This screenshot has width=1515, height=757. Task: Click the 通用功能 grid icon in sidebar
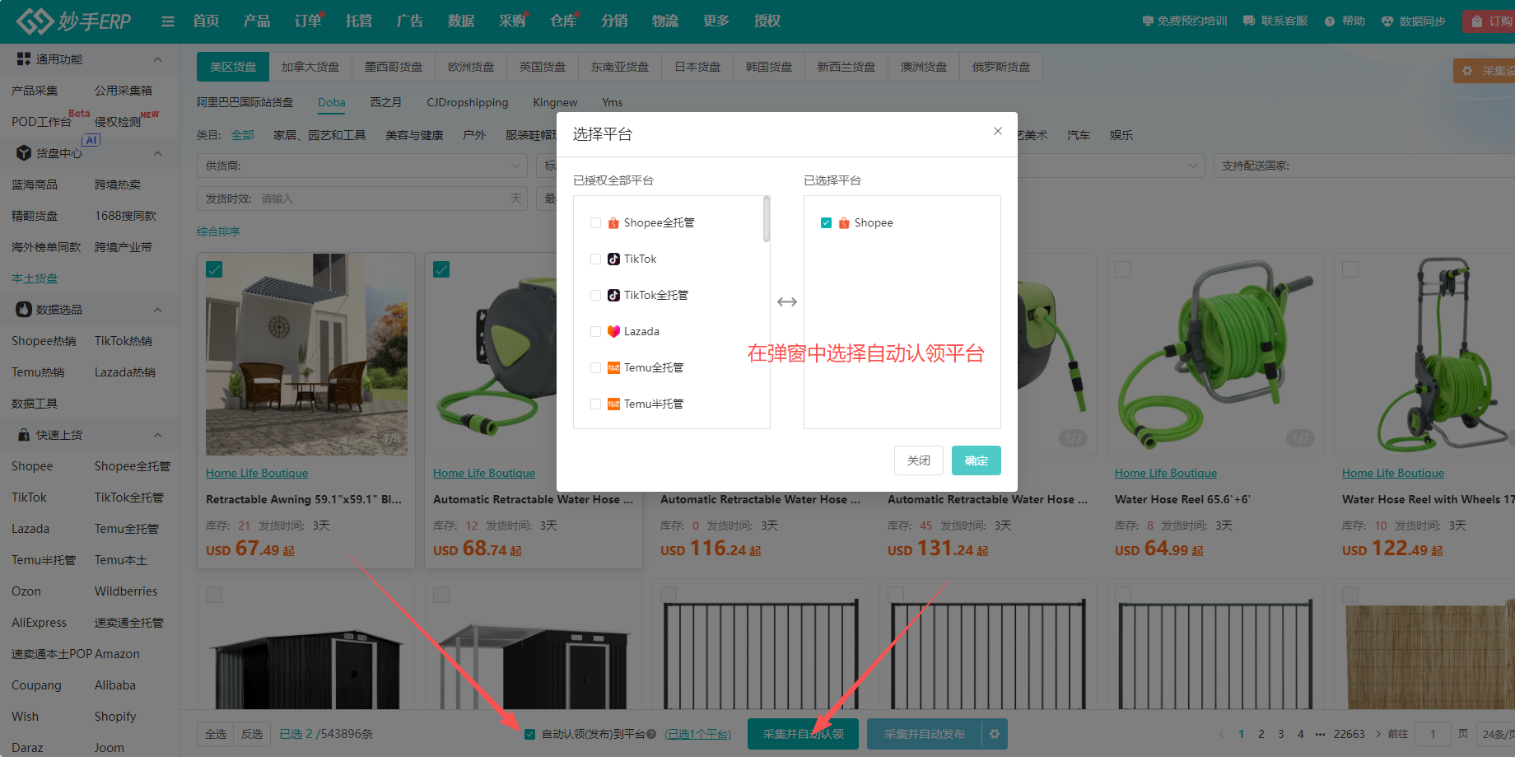click(24, 59)
